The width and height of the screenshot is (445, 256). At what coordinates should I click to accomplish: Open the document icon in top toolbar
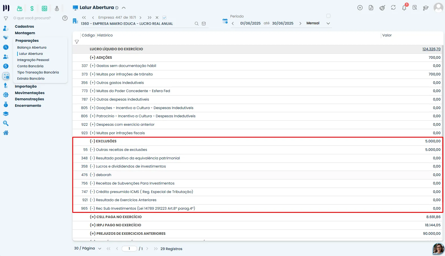(371, 8)
